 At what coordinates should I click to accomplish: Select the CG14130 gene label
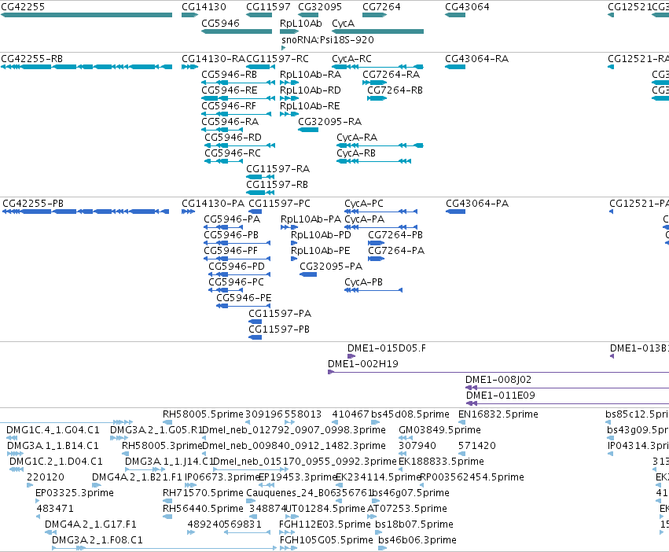pos(204,7)
